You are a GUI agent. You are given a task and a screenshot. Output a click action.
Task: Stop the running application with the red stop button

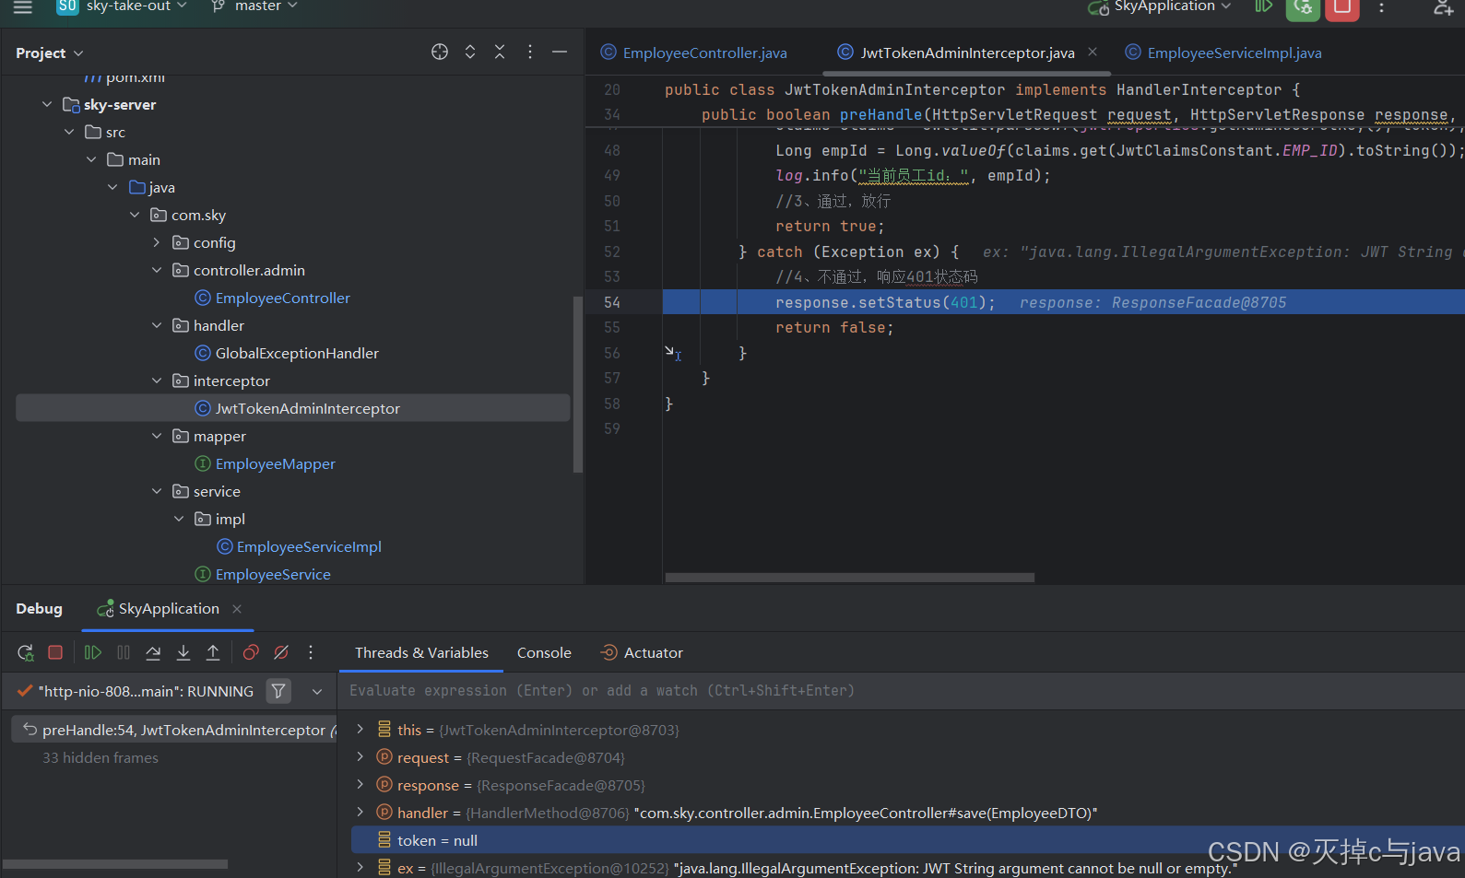[1342, 7]
